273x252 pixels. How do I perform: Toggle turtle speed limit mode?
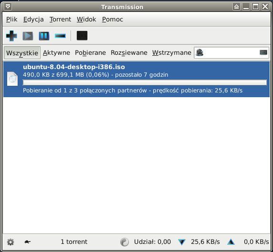coord(27,242)
